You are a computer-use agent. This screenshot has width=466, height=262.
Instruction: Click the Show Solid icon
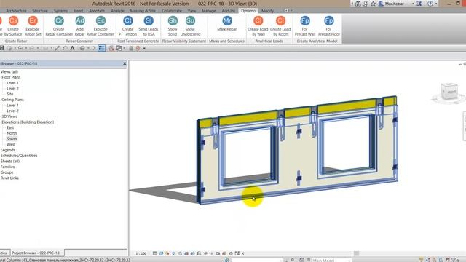click(173, 21)
